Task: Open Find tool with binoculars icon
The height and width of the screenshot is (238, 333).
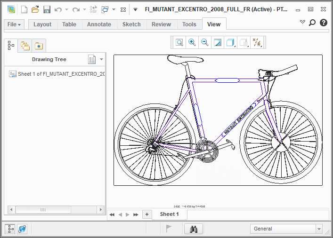Action: [x=194, y=229]
